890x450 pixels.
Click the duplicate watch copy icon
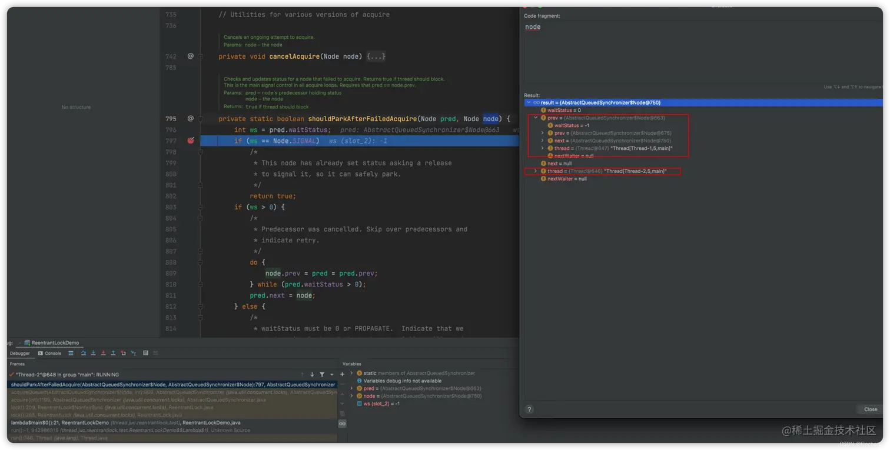tap(342, 414)
